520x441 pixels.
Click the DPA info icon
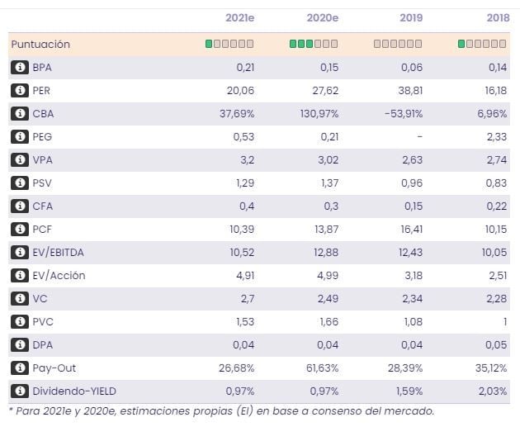(19, 345)
